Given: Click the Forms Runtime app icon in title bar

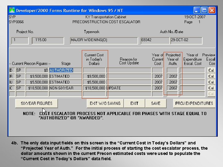Looking at the screenshot, I should point(12,10).
